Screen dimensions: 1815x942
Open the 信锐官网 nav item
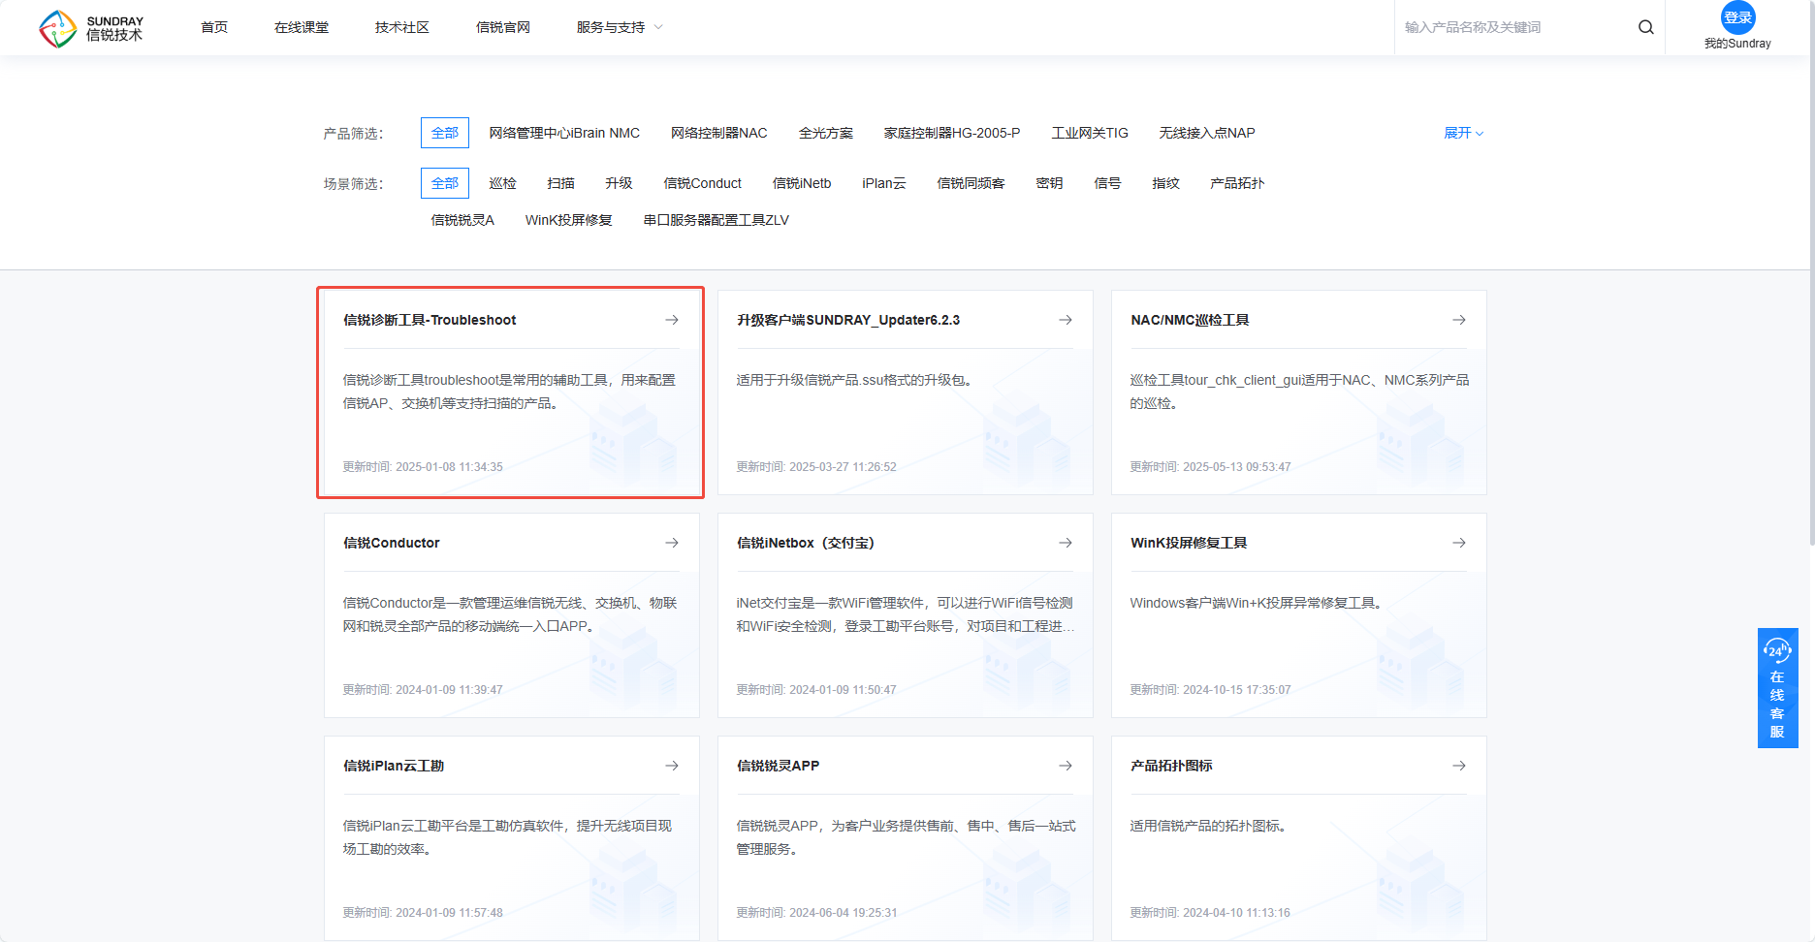pyautogui.click(x=503, y=27)
